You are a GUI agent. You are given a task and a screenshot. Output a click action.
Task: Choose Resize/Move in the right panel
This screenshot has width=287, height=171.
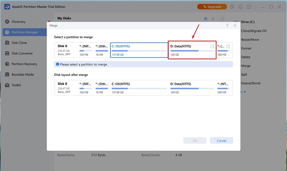[250, 40]
